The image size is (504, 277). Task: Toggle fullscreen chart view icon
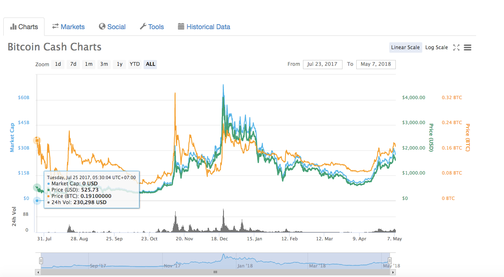[x=456, y=47]
